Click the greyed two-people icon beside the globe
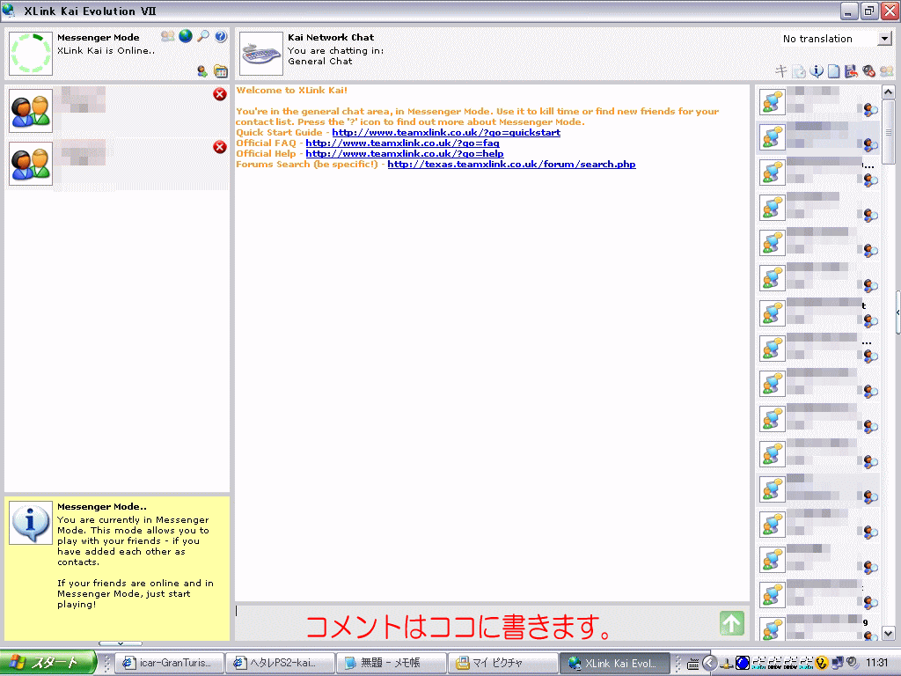Viewport: 901px width, 676px height. [168, 36]
